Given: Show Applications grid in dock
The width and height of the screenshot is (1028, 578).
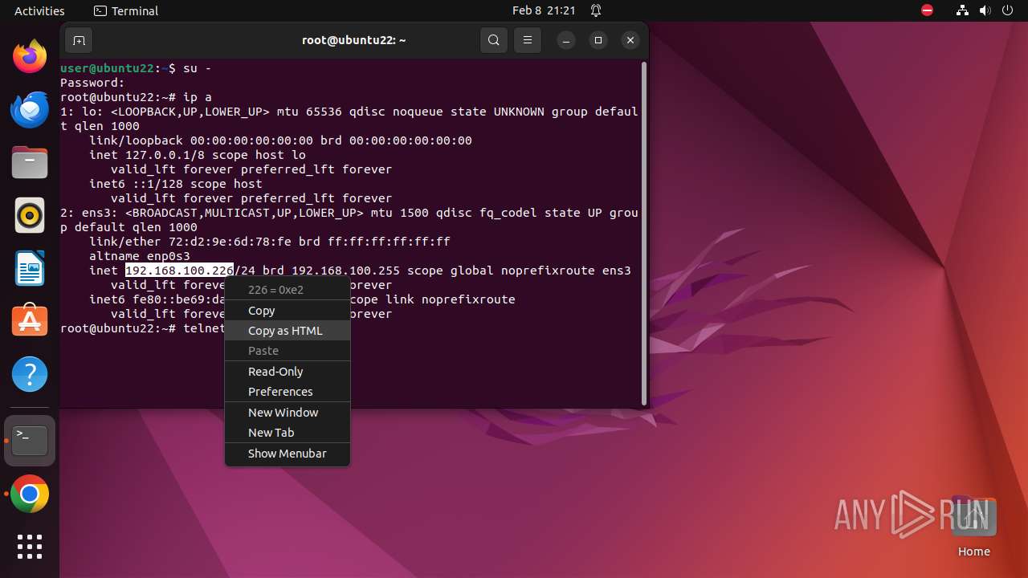Looking at the screenshot, I should pos(30,547).
